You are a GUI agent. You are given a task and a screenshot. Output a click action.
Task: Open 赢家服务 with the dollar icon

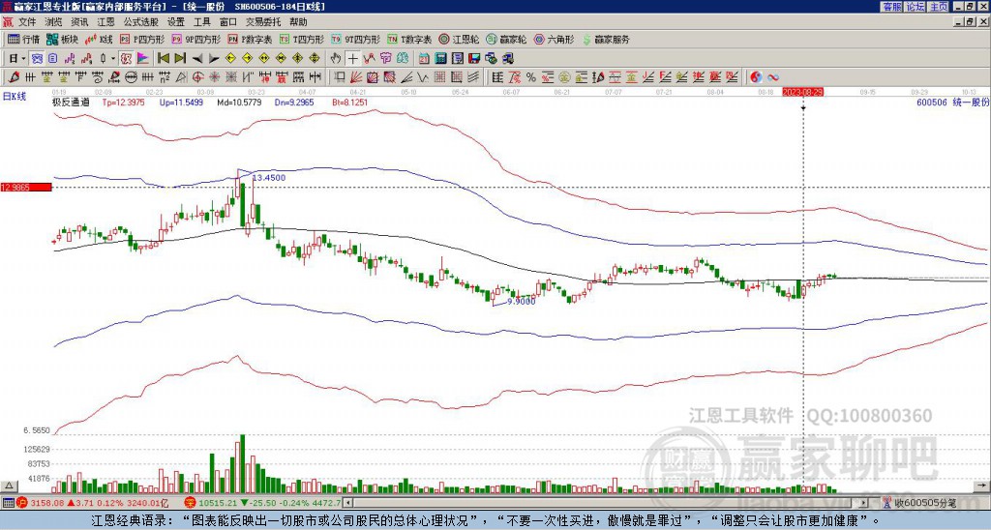(x=606, y=39)
